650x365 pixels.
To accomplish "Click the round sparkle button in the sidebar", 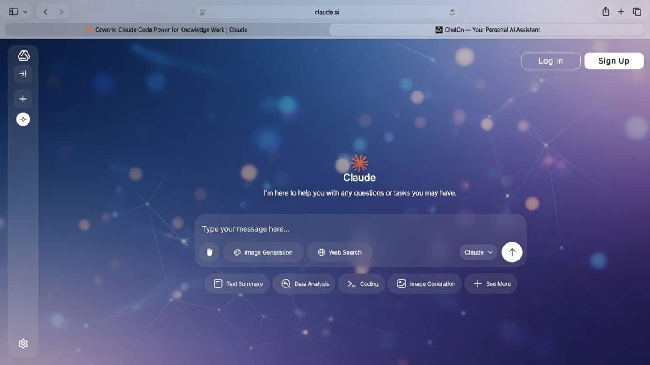I will point(23,119).
